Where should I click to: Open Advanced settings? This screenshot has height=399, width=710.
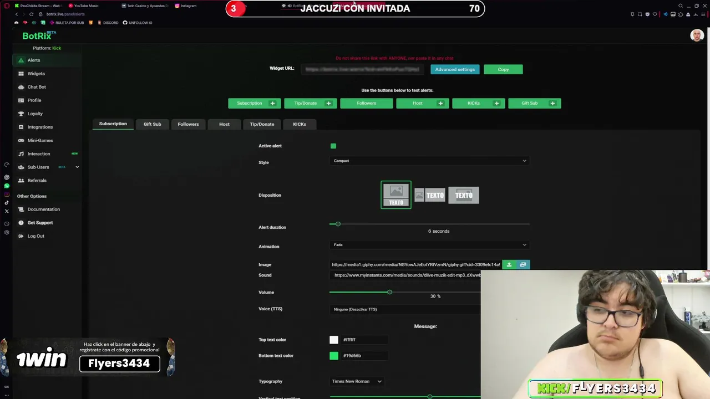tap(455, 69)
